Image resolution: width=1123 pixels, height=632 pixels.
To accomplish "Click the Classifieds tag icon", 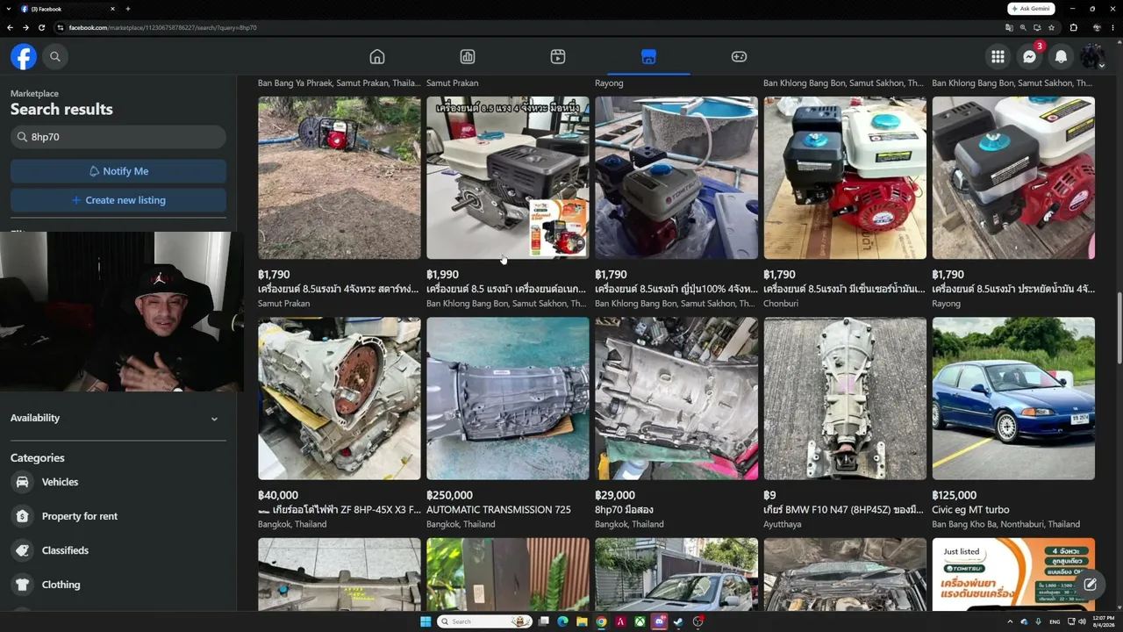I will point(22,550).
